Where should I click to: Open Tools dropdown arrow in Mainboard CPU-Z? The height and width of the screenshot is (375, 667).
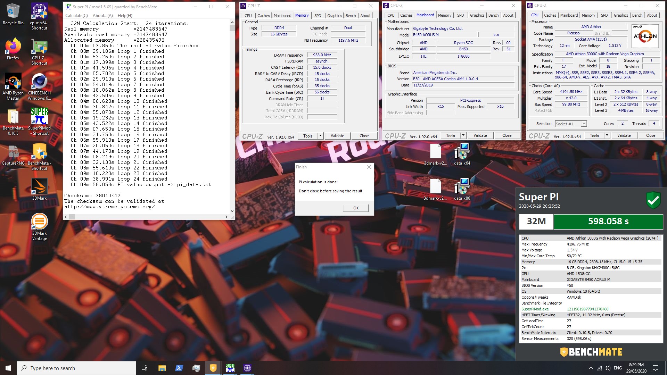tap(463, 135)
